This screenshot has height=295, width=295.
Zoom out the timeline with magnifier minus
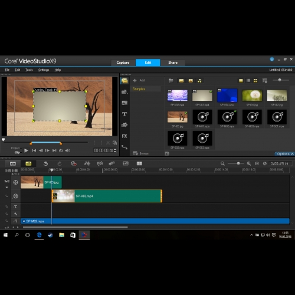point(222,163)
